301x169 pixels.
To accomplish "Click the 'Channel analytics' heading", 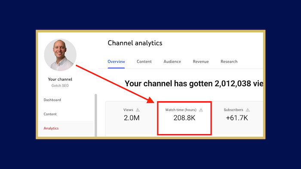I will pyautogui.click(x=135, y=43).
